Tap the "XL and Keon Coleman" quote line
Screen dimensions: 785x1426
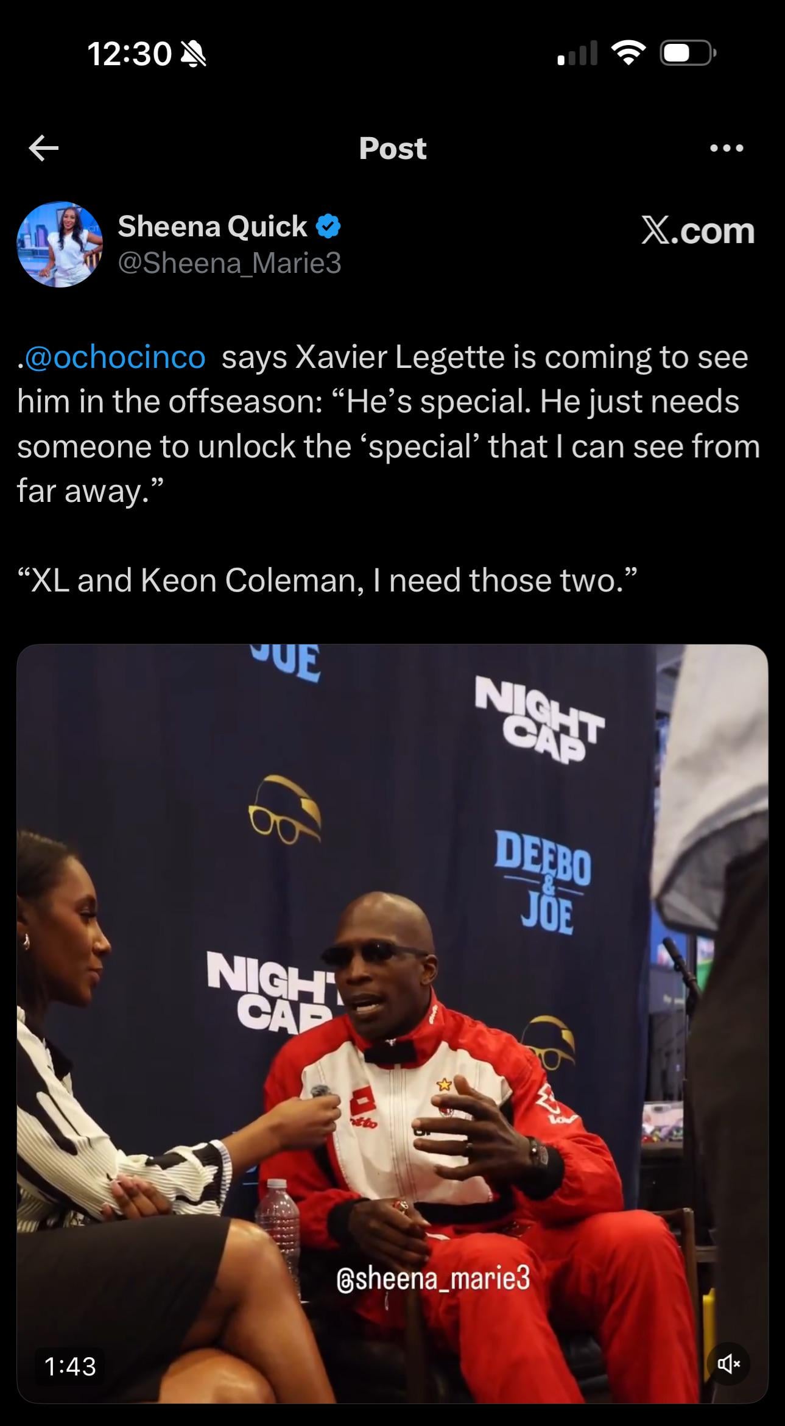327,580
